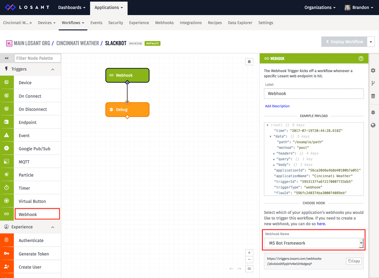Expand the "headers" key in example payload

(274, 153)
